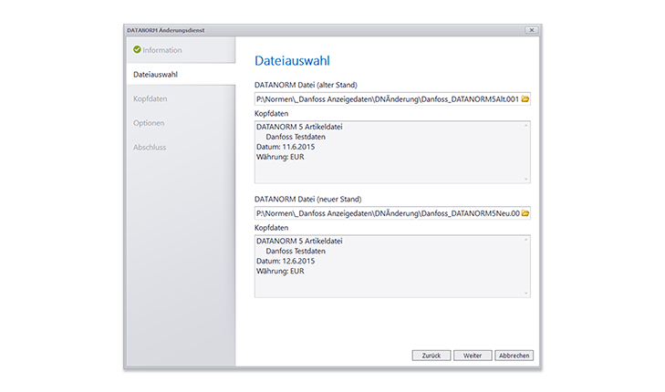The height and width of the screenshot is (392, 665).
Task: Click 'Währung: EUR' in the second Kopfdaten box
Action: (x=280, y=272)
